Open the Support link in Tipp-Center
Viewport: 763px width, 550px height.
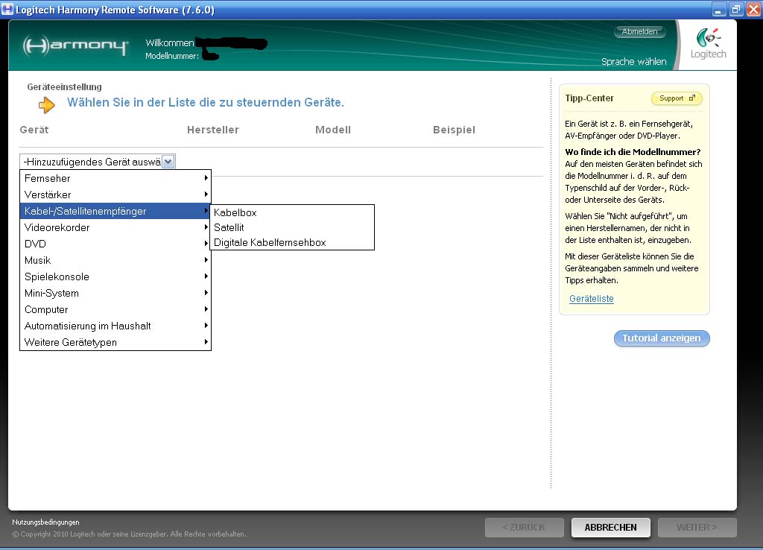coord(677,98)
